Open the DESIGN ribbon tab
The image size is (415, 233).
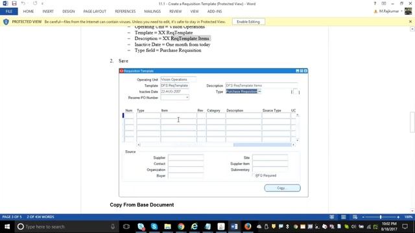pyautogui.click(x=68, y=12)
